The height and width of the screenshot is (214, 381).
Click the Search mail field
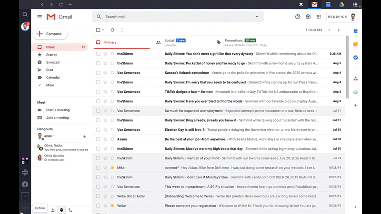click(x=178, y=17)
